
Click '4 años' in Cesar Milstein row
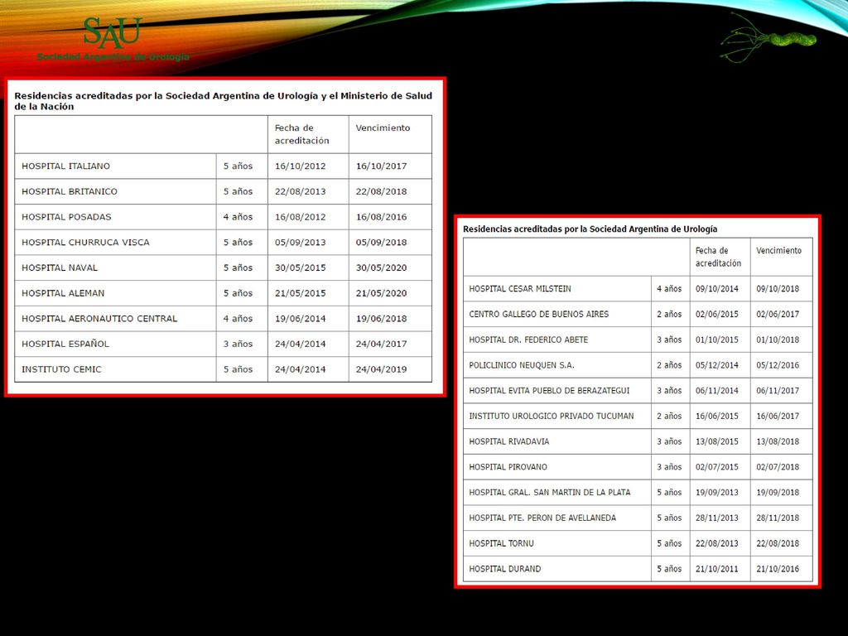point(669,289)
